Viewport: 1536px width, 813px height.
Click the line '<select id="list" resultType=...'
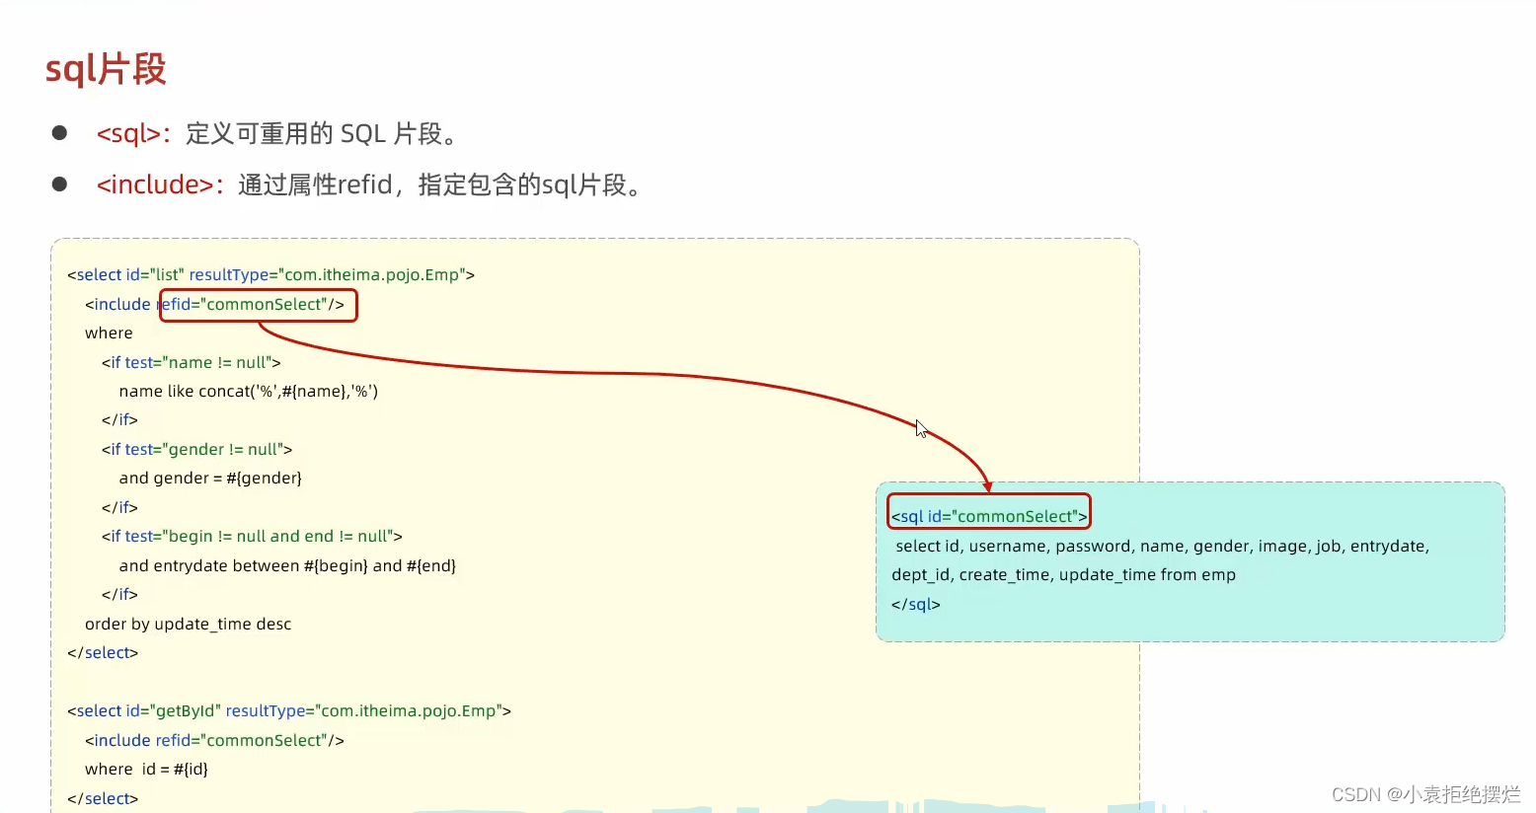point(270,274)
